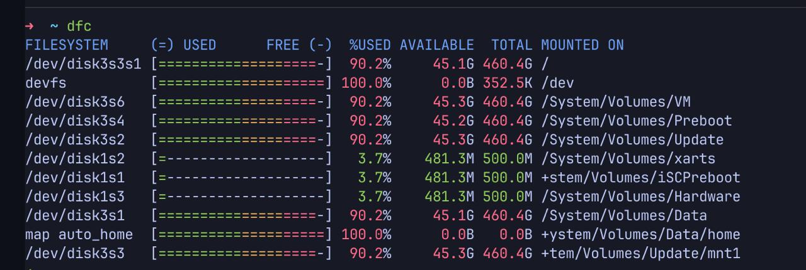806x270 pixels.
Task: Click the 3.7% value in /dev/disk1s1 row
Action: pyautogui.click(x=374, y=178)
